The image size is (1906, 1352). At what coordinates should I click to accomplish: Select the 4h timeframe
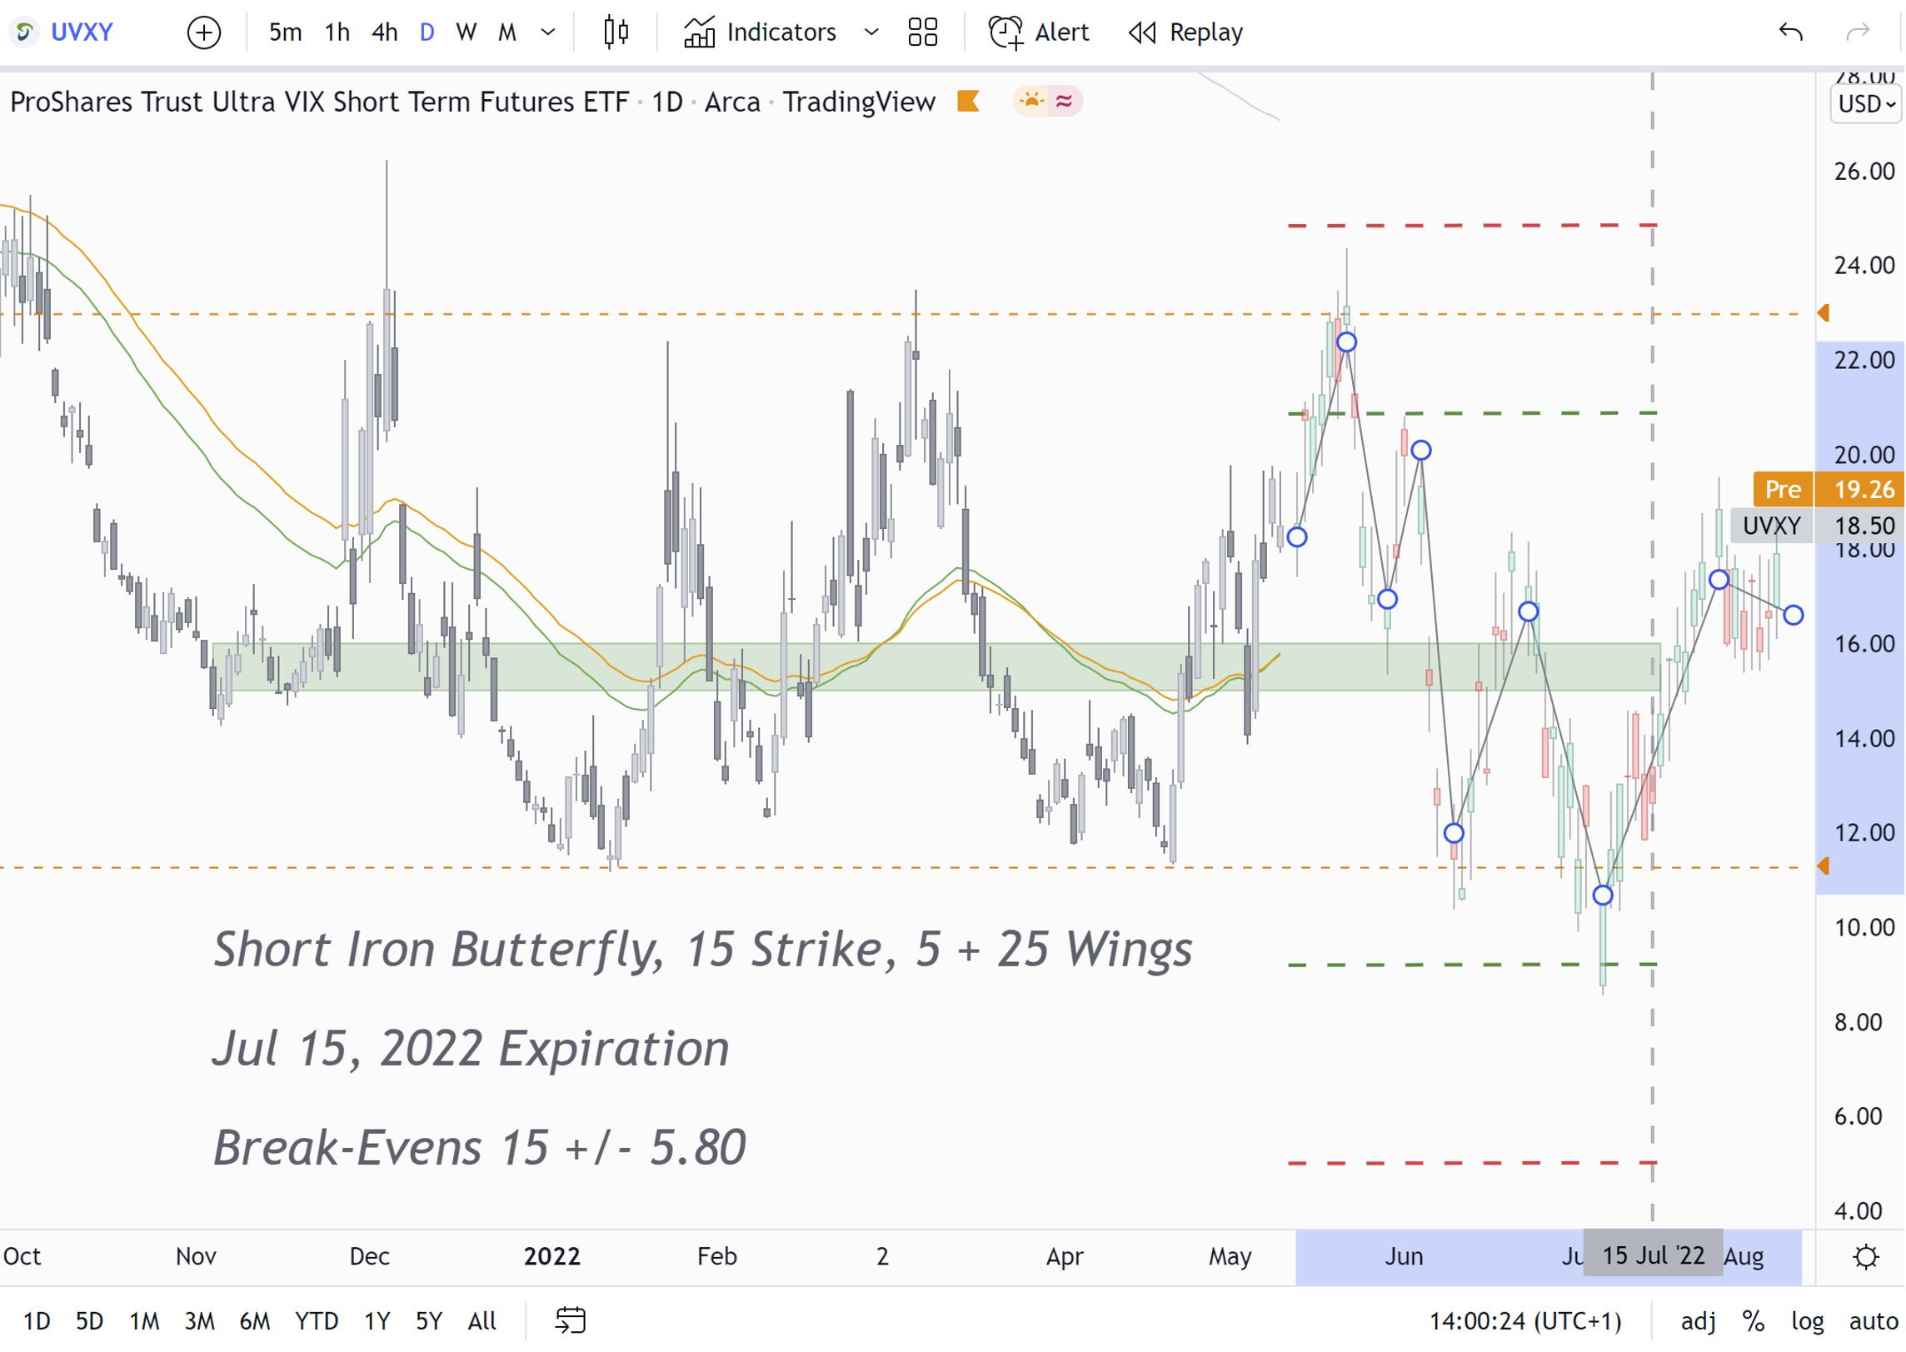pyautogui.click(x=384, y=32)
